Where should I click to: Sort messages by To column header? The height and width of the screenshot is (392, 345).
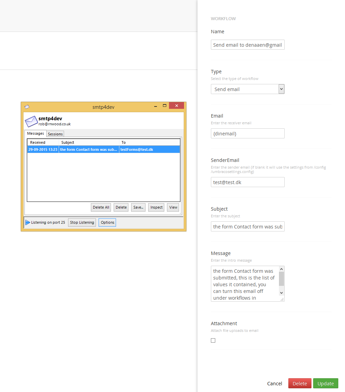(150, 142)
